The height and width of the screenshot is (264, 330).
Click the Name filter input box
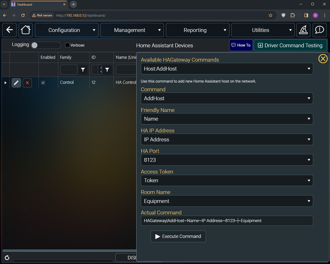[x=126, y=70]
